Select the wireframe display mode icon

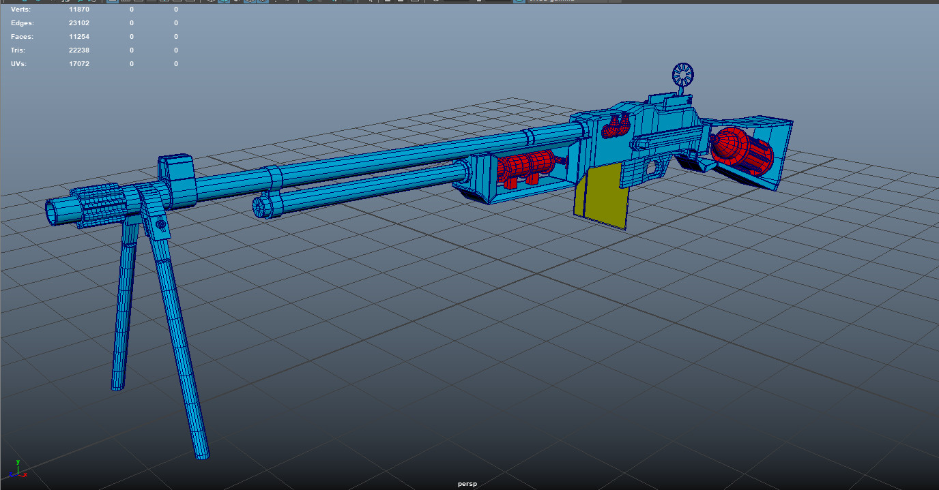tap(212, 3)
